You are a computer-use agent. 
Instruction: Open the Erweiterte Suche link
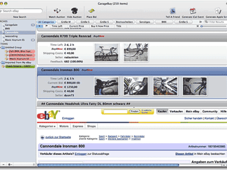[146, 111]
